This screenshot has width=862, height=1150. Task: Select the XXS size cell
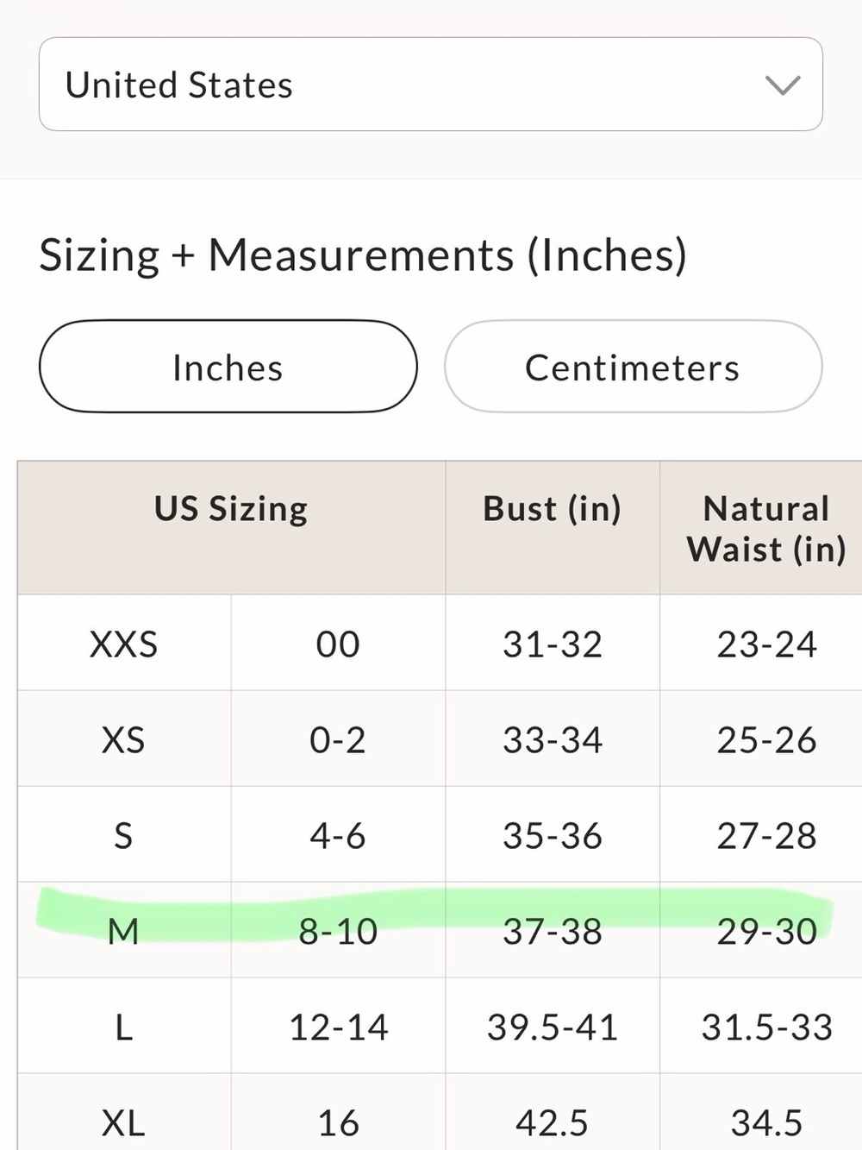click(x=124, y=644)
